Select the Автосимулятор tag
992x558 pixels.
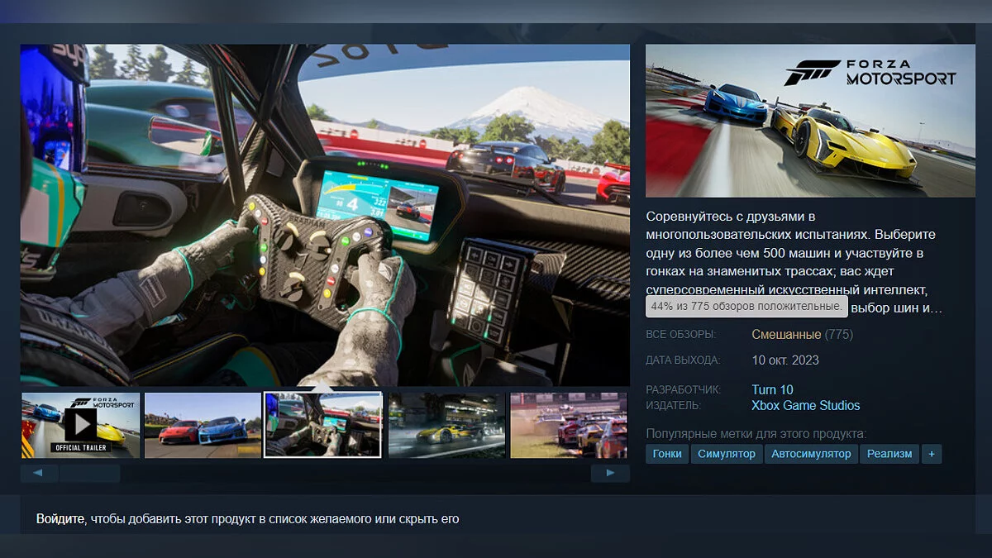(810, 454)
